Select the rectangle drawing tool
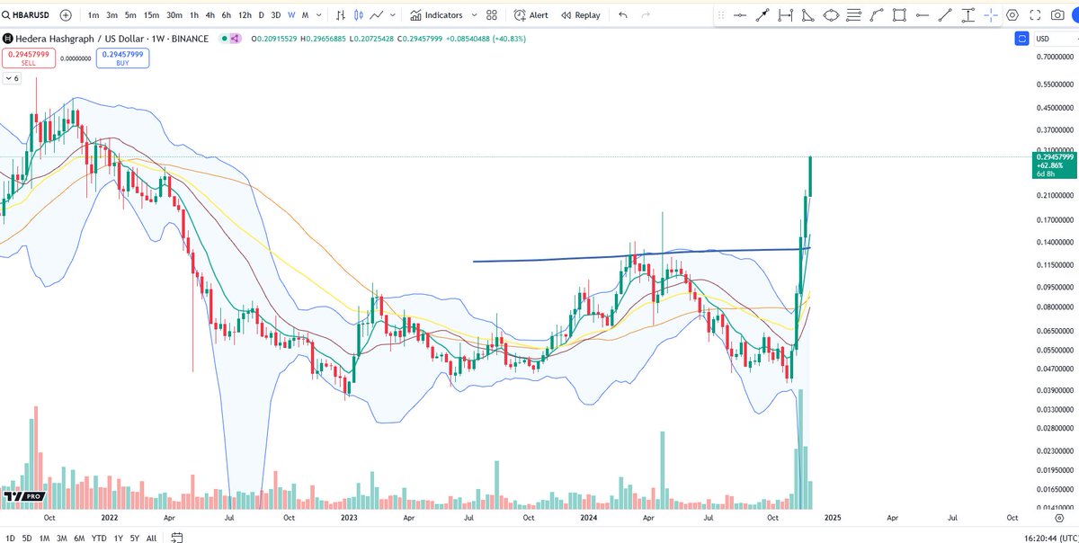 pos(899,15)
